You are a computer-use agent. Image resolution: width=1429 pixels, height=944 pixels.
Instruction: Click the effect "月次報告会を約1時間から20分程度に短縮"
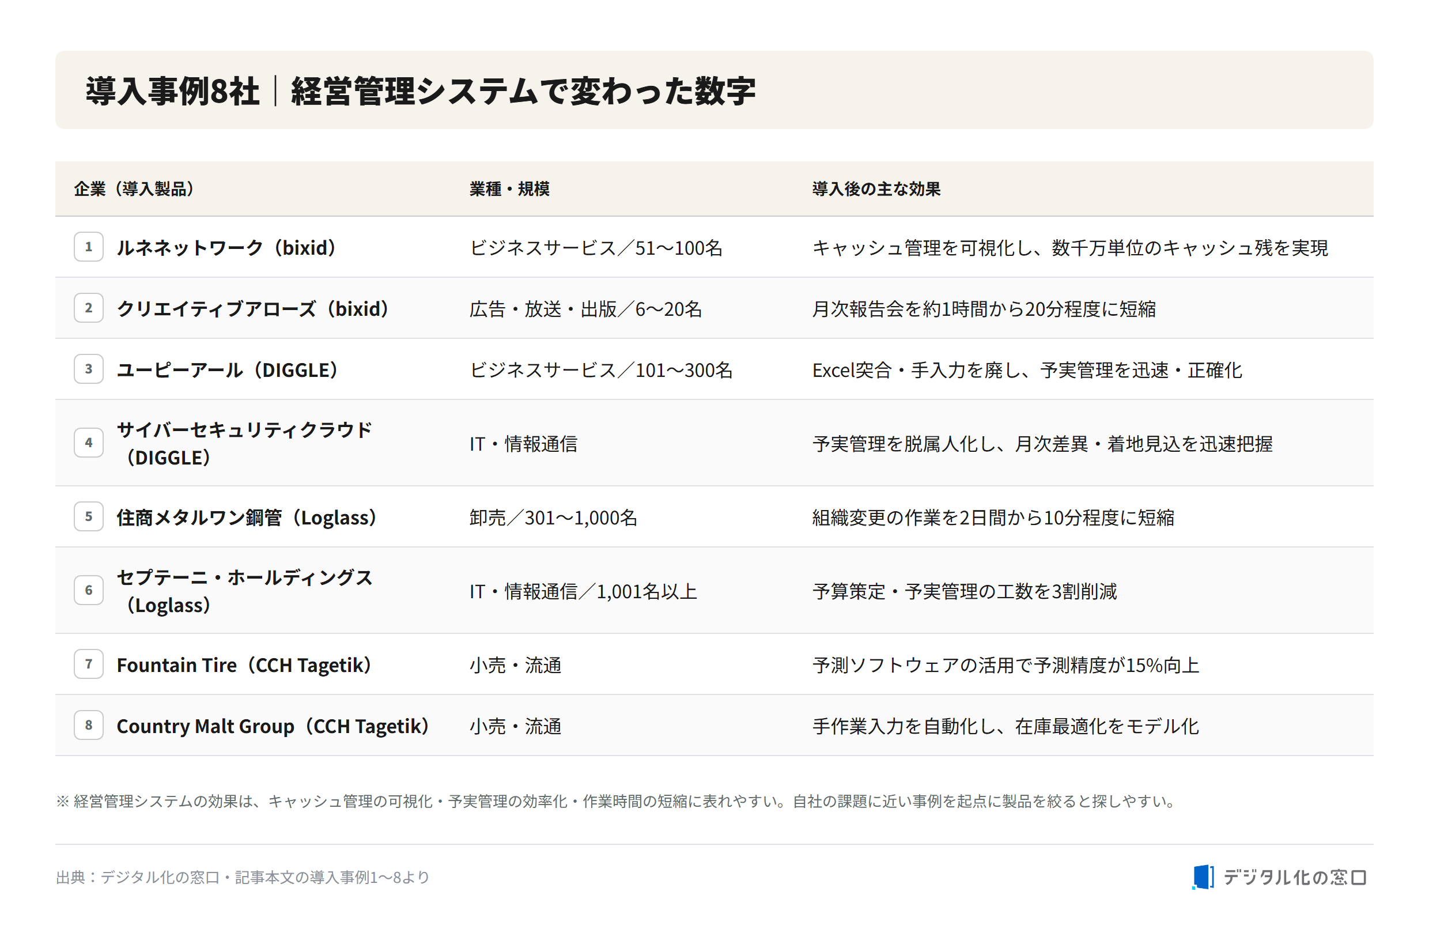pos(984,309)
